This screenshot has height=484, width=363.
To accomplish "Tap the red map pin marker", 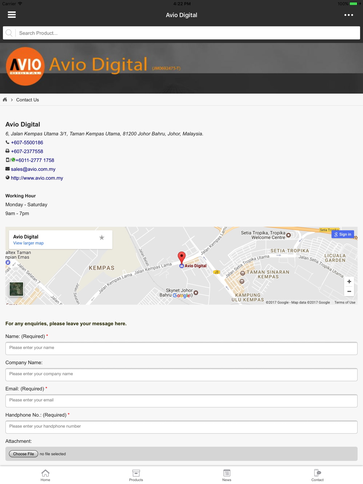I will tap(181, 258).
